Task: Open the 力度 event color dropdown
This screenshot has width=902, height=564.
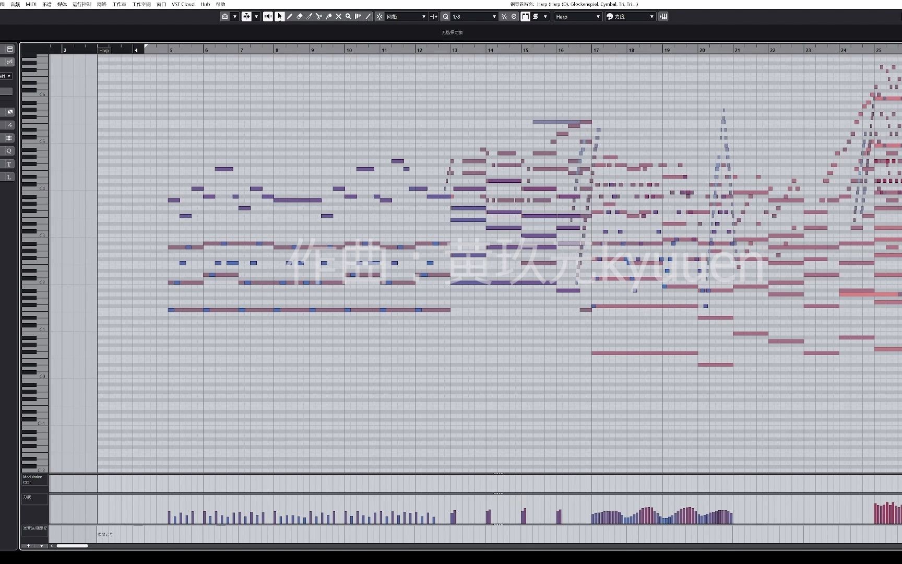Action: click(630, 17)
